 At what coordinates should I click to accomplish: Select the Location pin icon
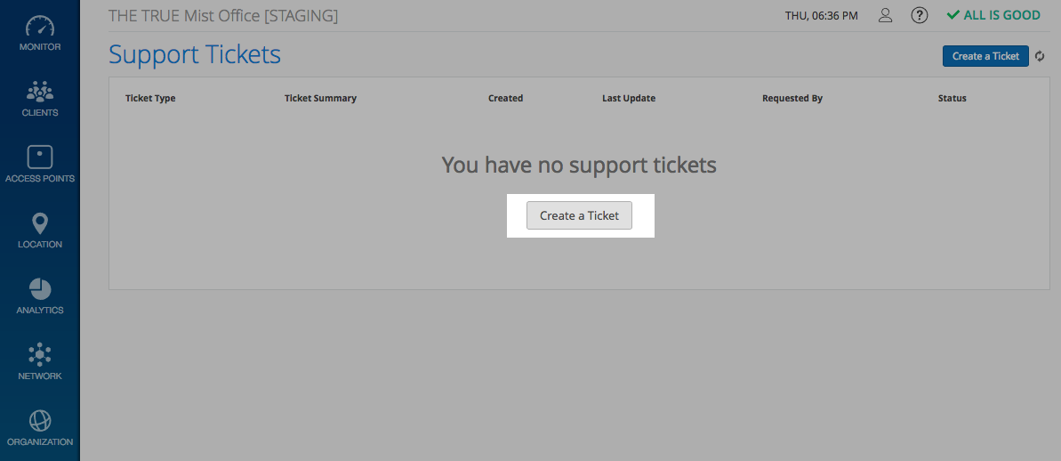tap(40, 223)
